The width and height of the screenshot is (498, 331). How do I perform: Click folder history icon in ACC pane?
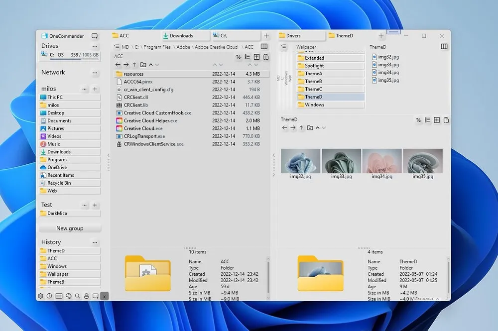(143, 65)
